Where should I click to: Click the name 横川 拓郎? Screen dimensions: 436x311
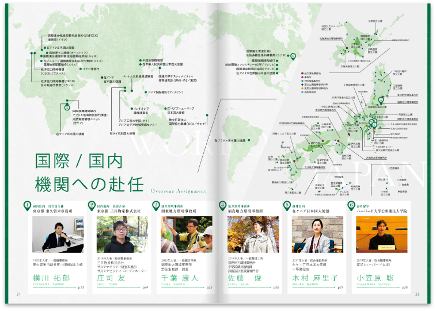(x=51, y=278)
